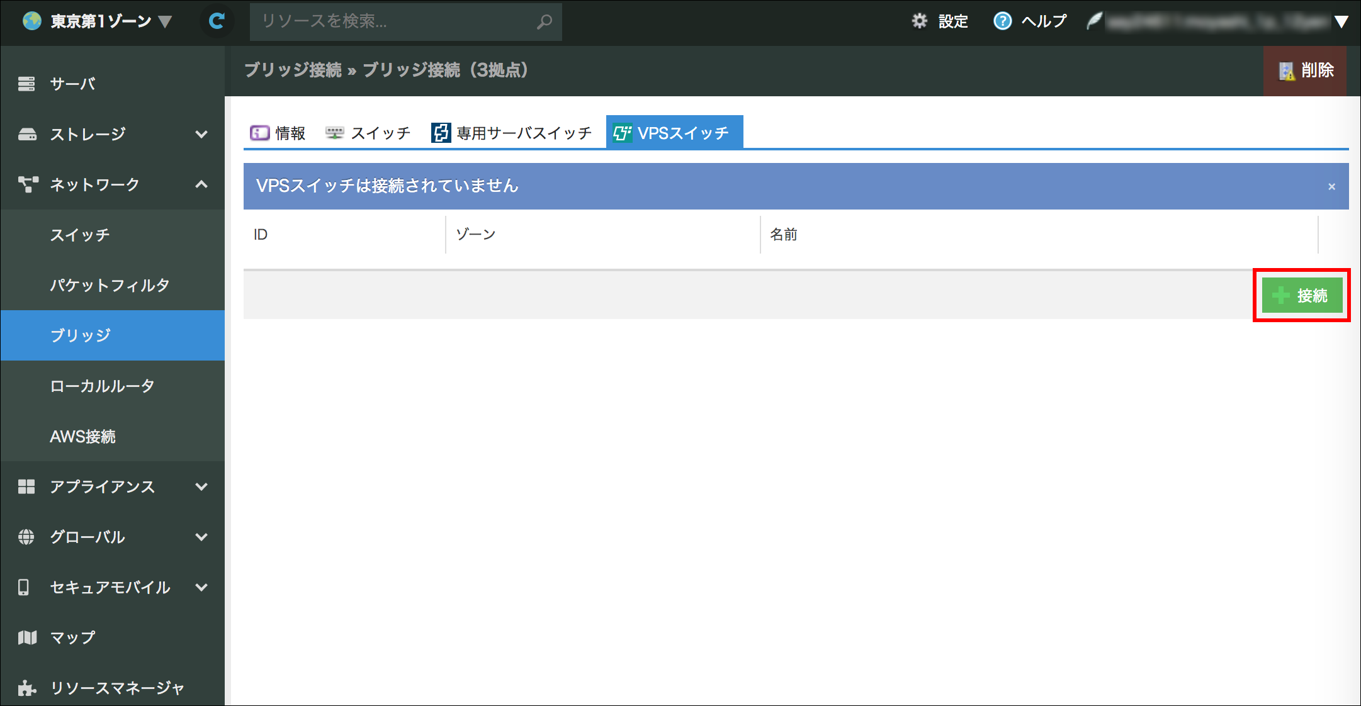Open the account menu arrow at top right
The height and width of the screenshot is (706, 1361).
[x=1341, y=22]
